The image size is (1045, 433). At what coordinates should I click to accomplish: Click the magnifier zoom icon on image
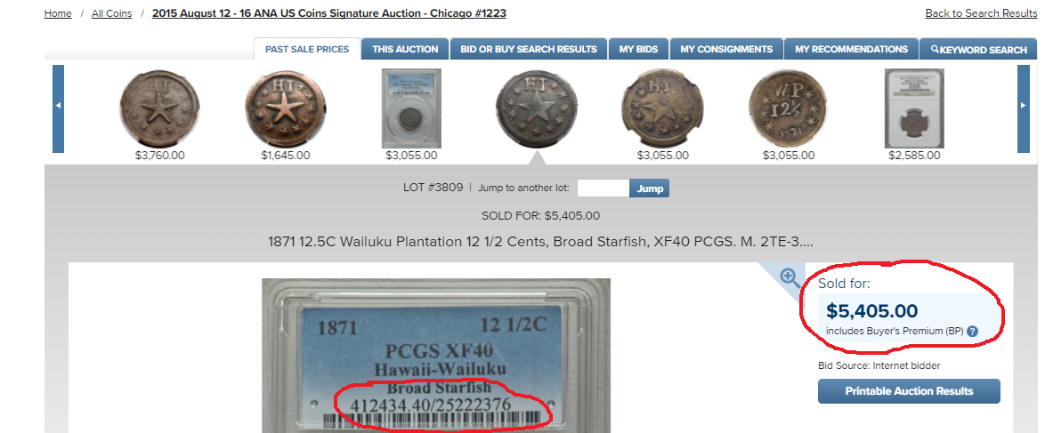[790, 277]
